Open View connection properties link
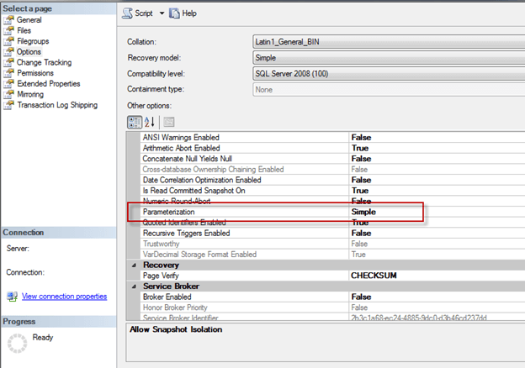This screenshot has width=525, height=368. [64, 297]
